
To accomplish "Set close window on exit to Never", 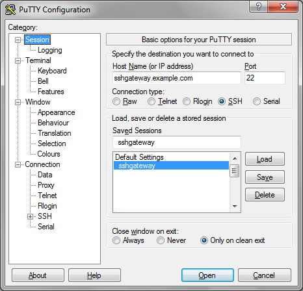I will (161, 240).
